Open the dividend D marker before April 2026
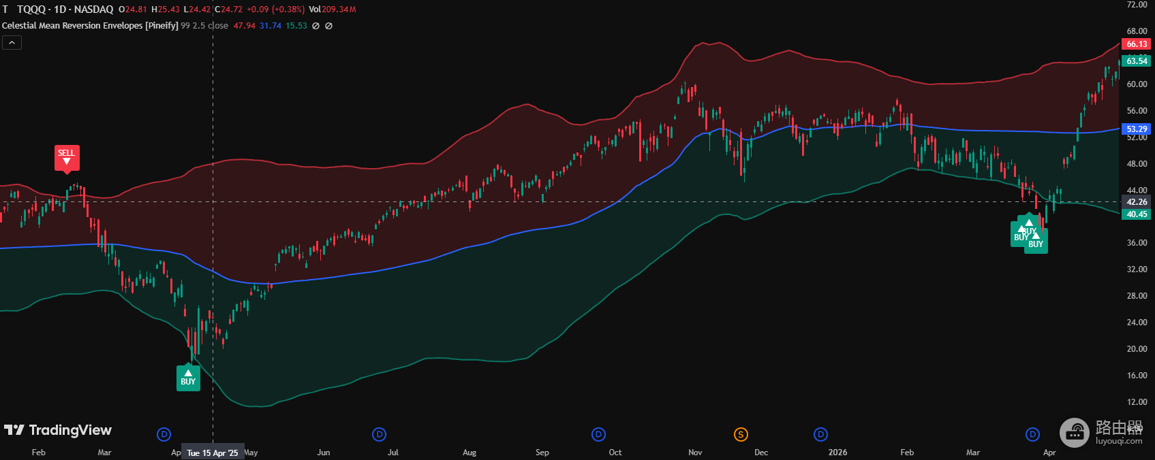The width and height of the screenshot is (1155, 460). (x=1033, y=434)
